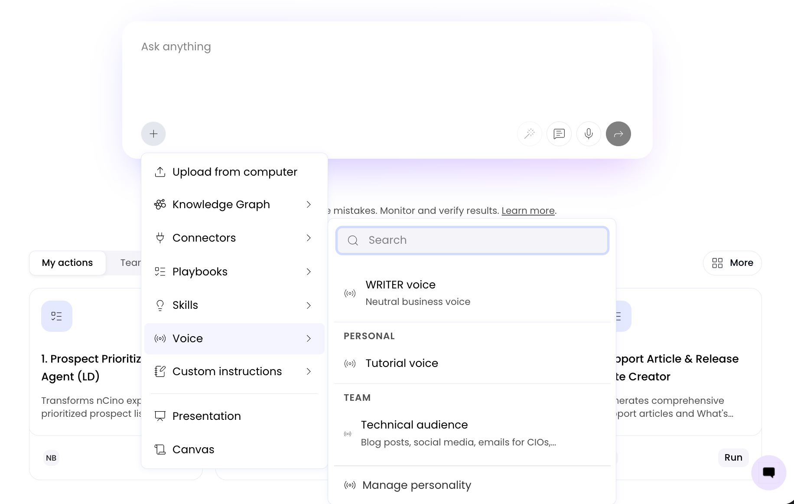Follow the Learn more link
The image size is (794, 504).
coord(528,211)
